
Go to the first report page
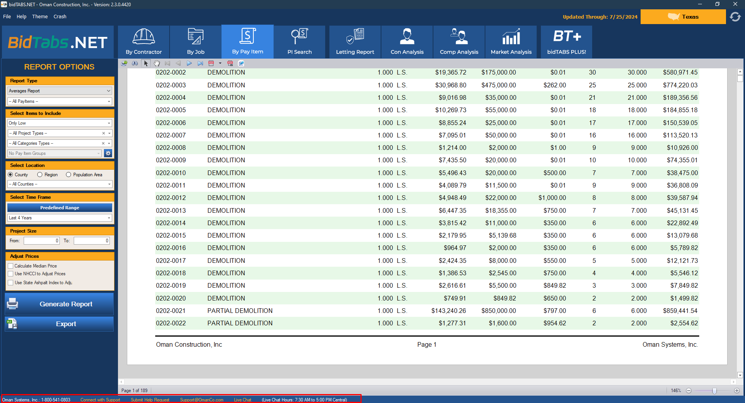(168, 63)
